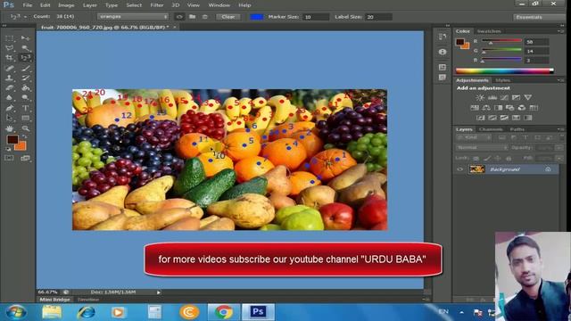Select the Healing Brush tool
Screen dimensions: 571x321
tap(10, 68)
